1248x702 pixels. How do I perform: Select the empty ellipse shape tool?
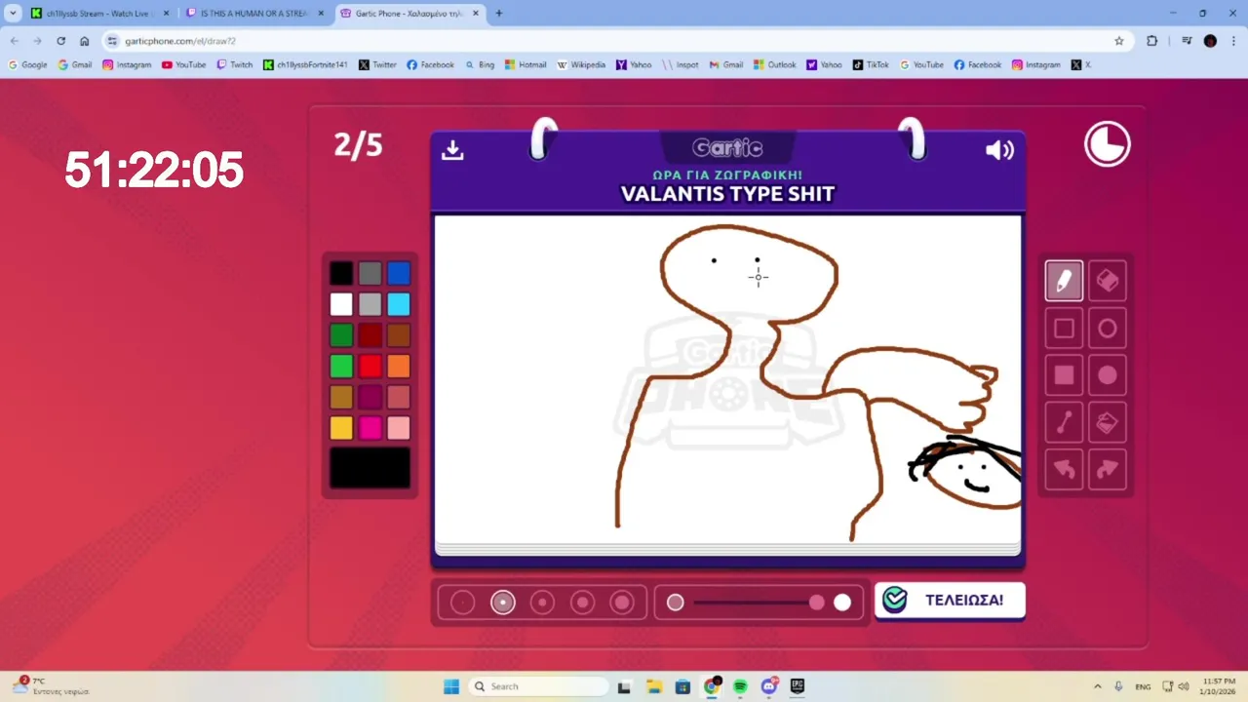click(1108, 329)
